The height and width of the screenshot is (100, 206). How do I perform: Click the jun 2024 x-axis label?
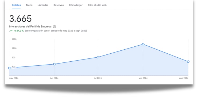(x=54, y=78)
